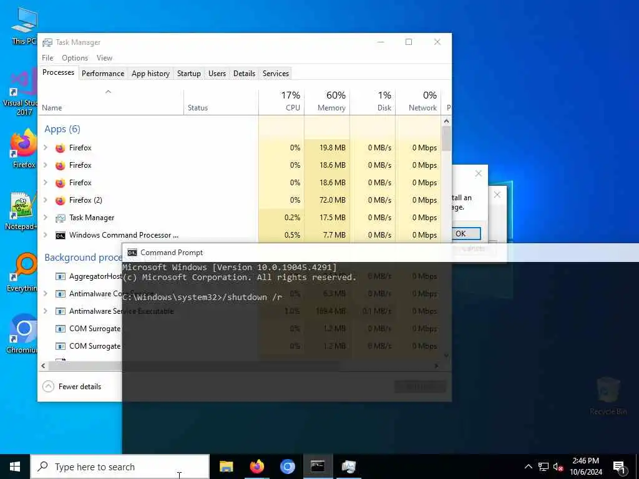Expand the Firefox (2) process group
The width and height of the screenshot is (639, 479).
(46, 200)
